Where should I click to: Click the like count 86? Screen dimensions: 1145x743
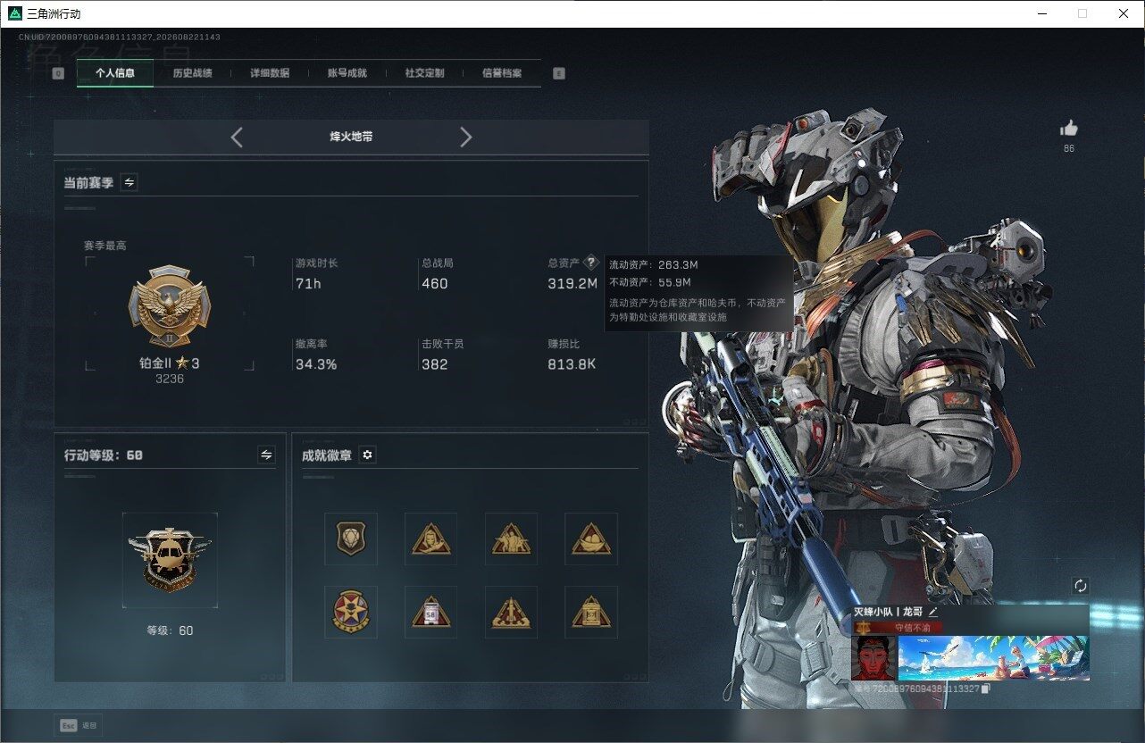click(x=1069, y=148)
